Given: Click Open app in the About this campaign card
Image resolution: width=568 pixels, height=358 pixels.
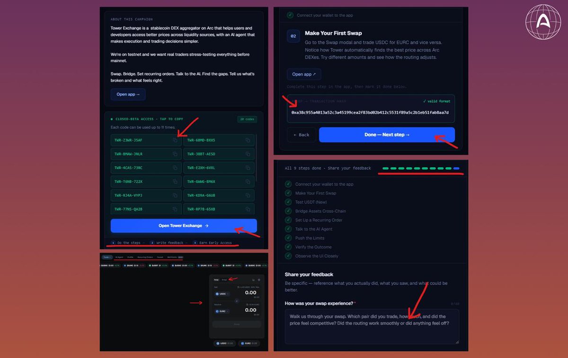Looking at the screenshot, I should point(128,94).
